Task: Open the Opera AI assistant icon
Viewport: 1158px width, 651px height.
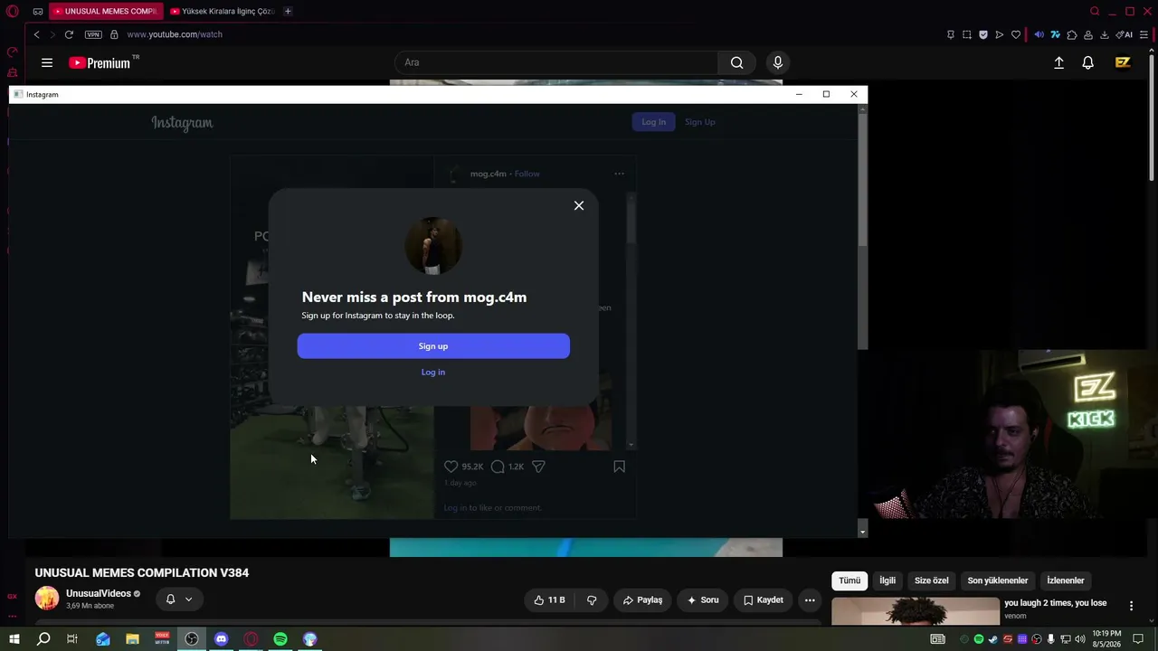Action: point(1125,34)
